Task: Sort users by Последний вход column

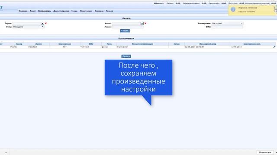Action: [x=208, y=44]
